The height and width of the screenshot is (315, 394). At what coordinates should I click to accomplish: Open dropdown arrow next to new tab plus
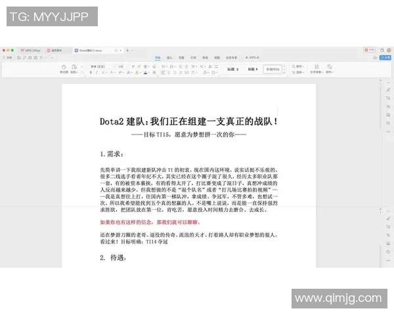click(x=132, y=51)
